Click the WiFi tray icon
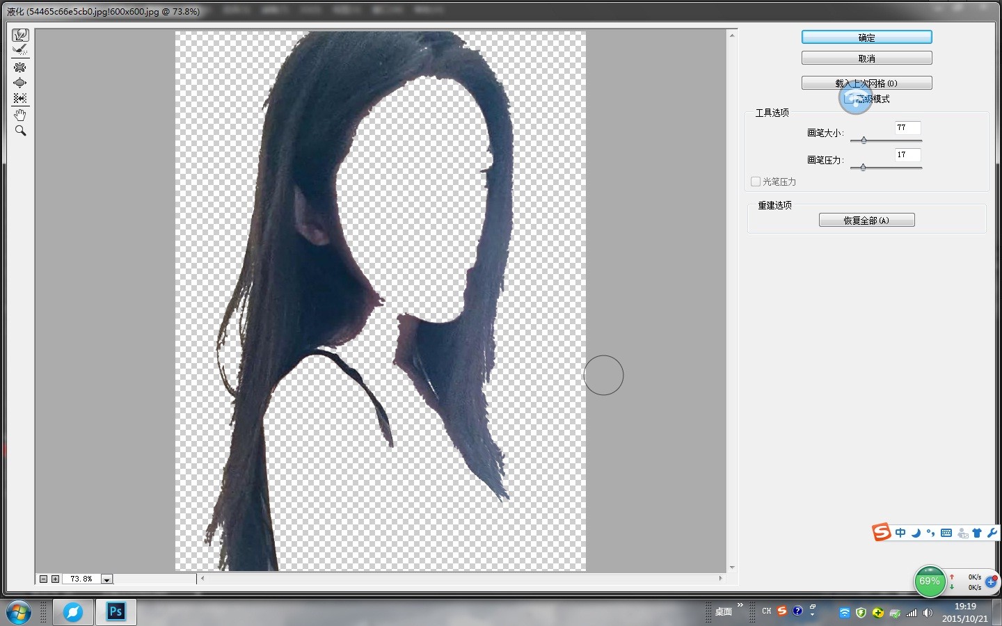This screenshot has height=626, width=1002. (x=844, y=613)
